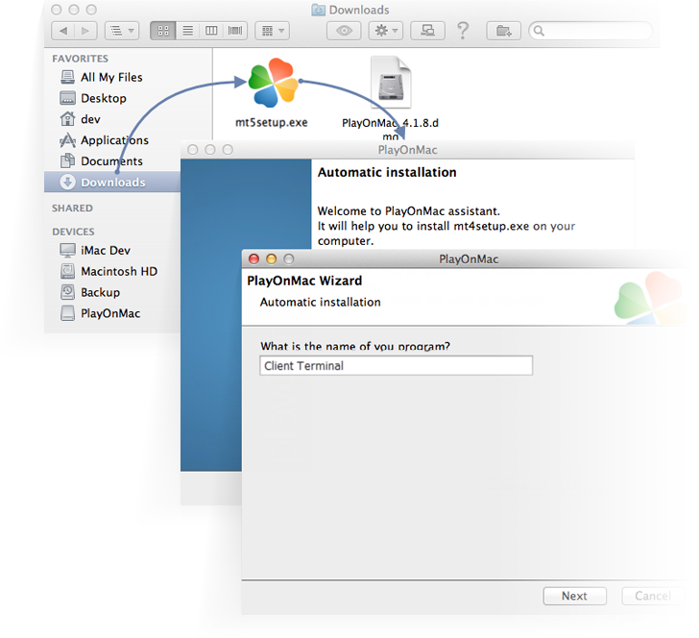The width and height of the screenshot is (699, 638).
Task: Select iMac Dev under Devices
Action: 106,250
